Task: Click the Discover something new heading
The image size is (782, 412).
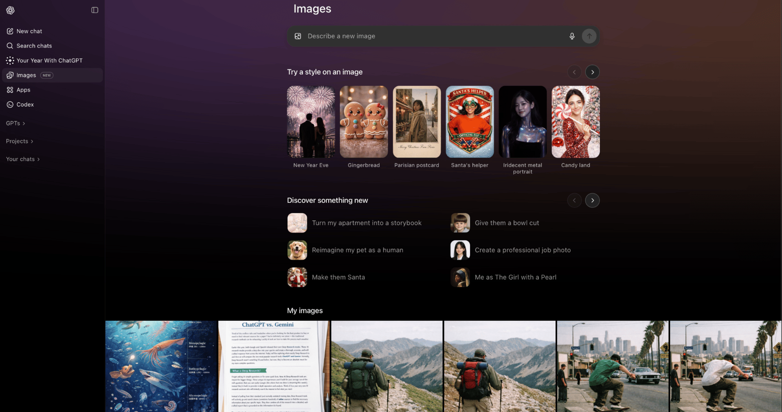Action: (327, 200)
